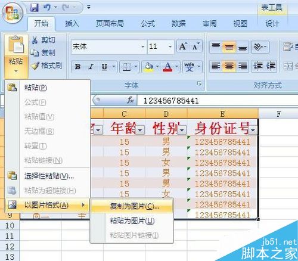This screenshot has height=261, width=298.
Task: Open the font name dropdown 宋体
Action: coord(142,47)
